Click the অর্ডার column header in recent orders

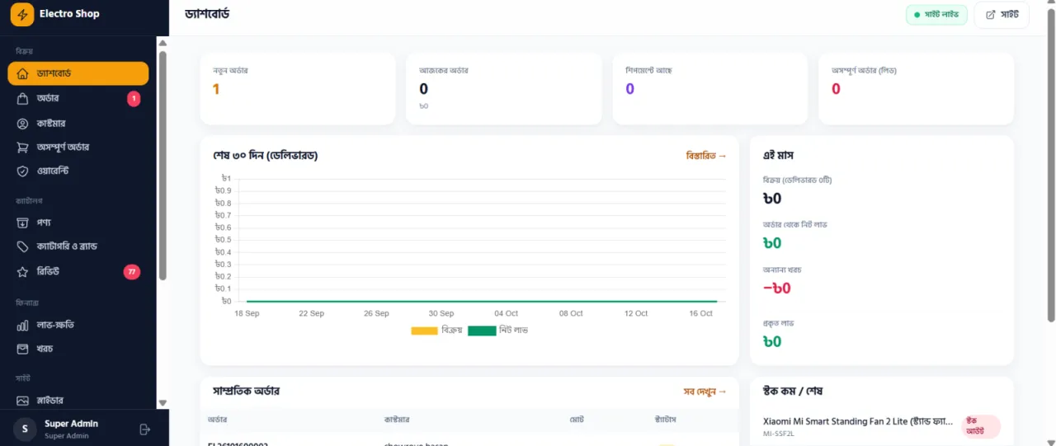click(x=218, y=420)
